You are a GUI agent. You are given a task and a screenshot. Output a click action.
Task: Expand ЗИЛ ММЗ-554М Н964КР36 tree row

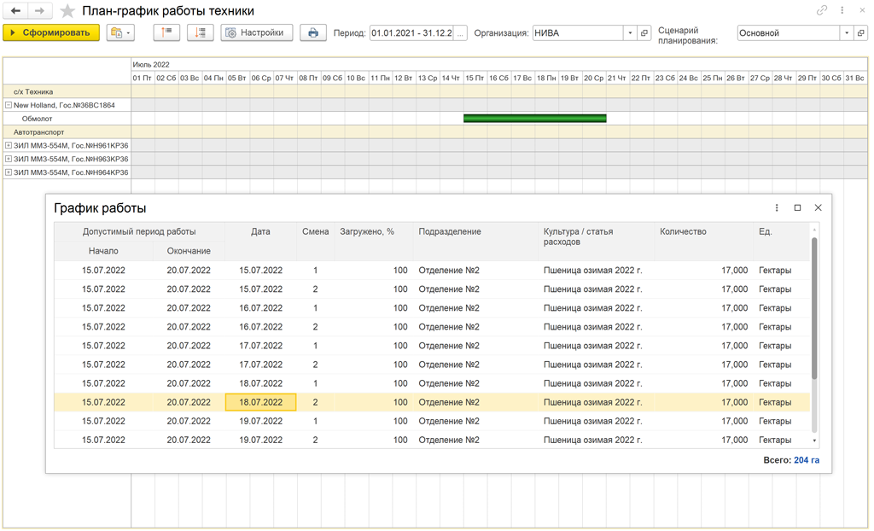(9, 172)
